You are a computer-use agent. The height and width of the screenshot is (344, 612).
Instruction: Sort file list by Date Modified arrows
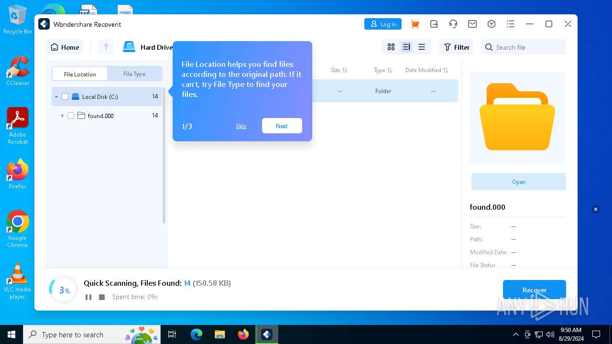(446, 70)
